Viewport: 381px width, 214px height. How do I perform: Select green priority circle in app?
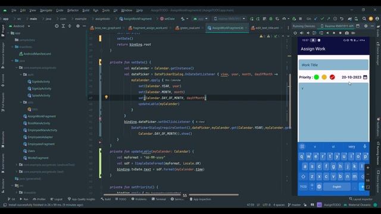[x=316, y=77]
